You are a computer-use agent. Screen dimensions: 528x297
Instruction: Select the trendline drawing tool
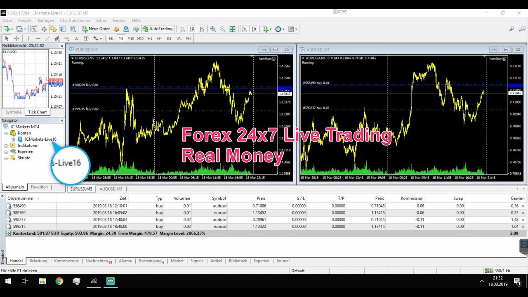(x=48, y=38)
